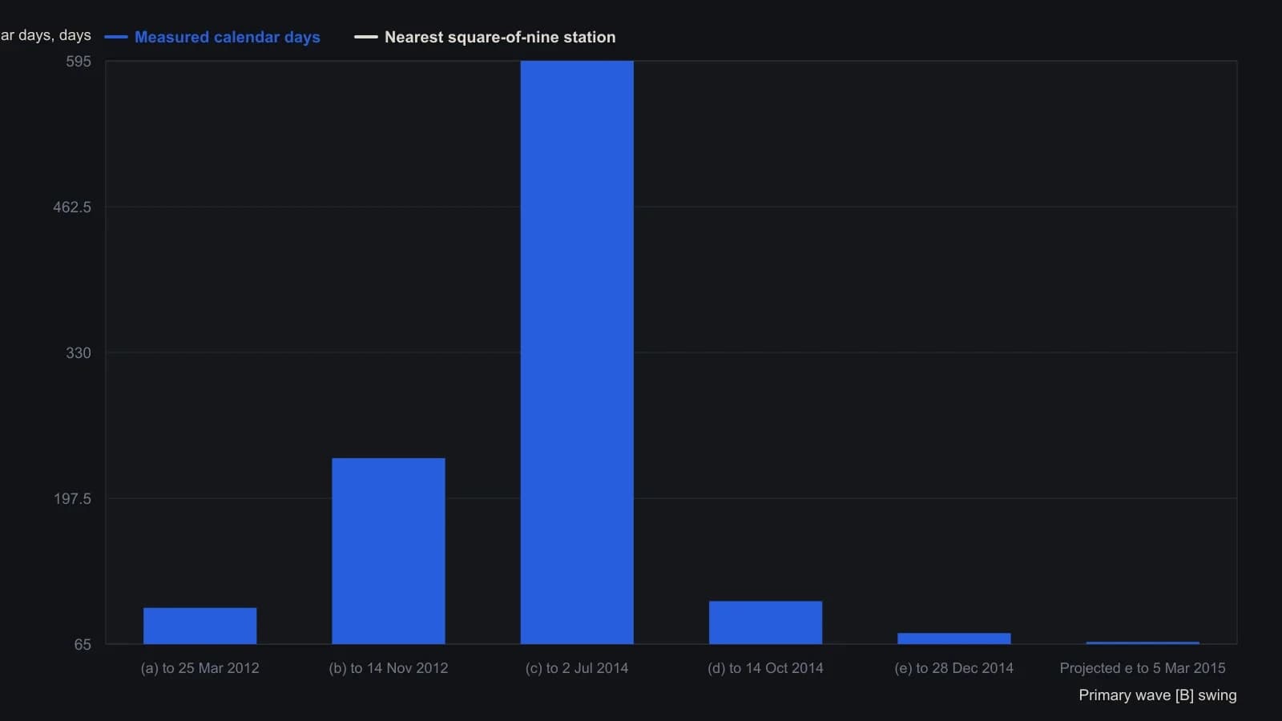Select the bar for (a) to 25 Mar 2012
This screenshot has width=1282, height=721.
[x=200, y=626]
